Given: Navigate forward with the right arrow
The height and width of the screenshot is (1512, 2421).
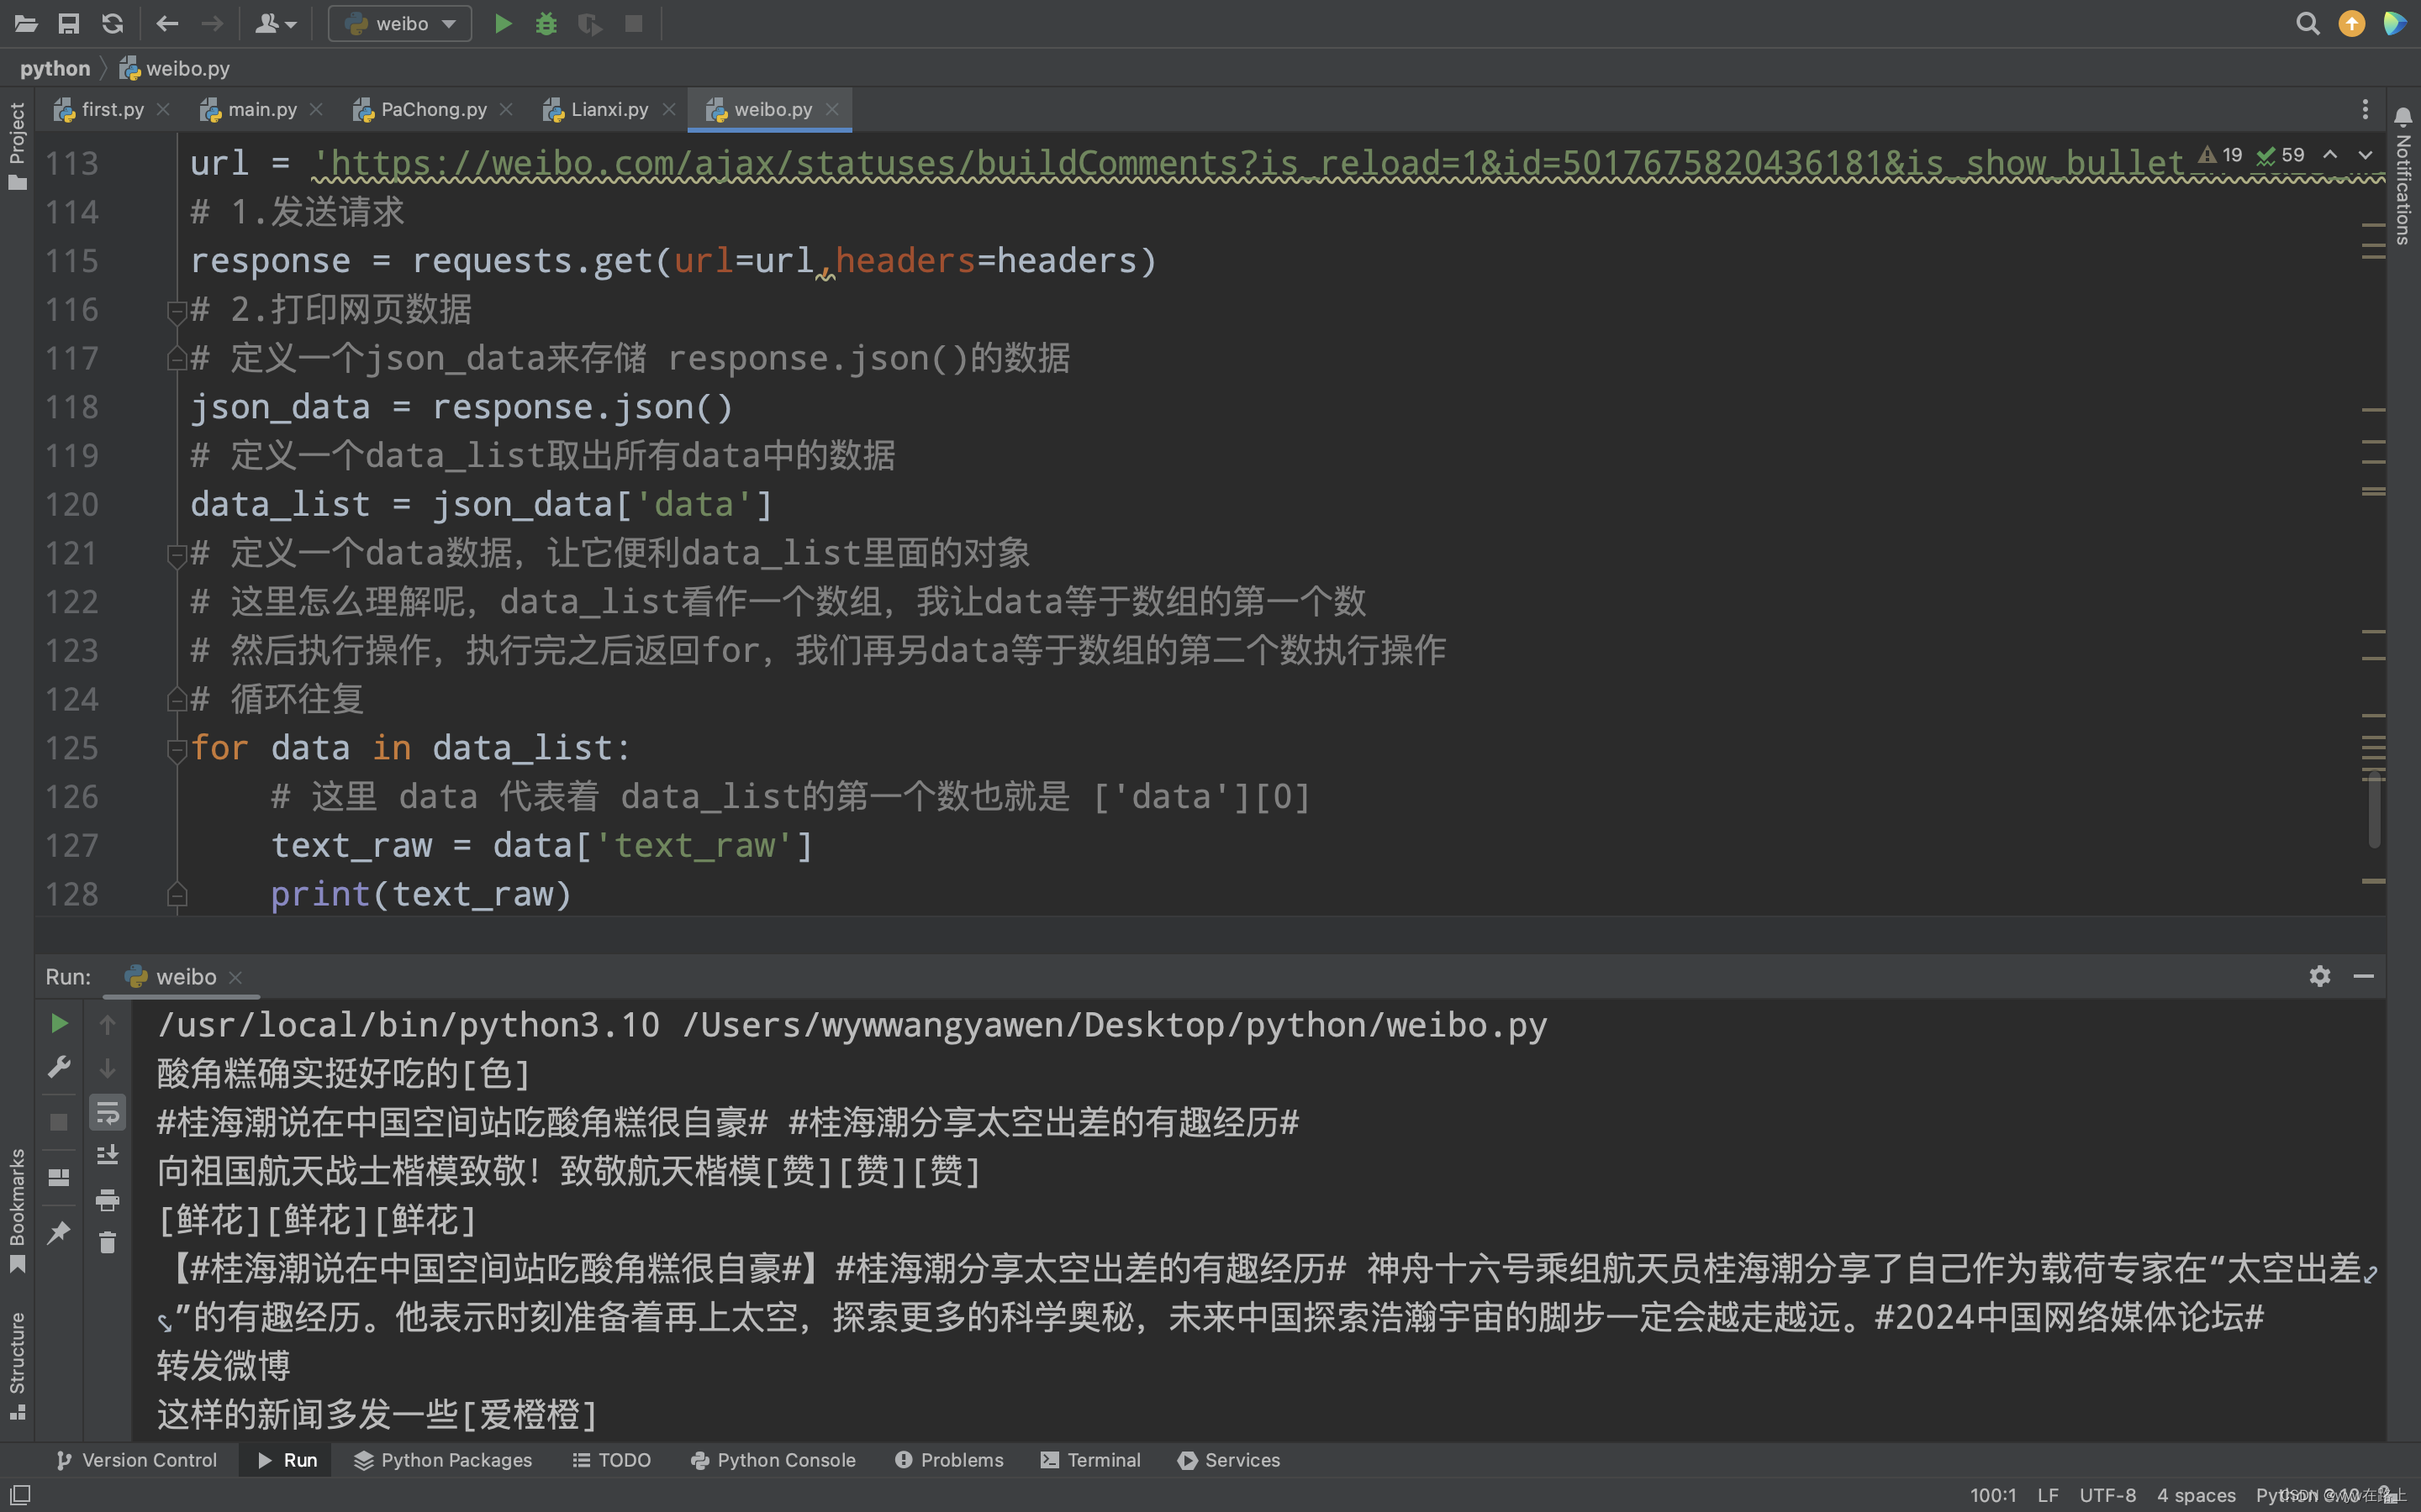Looking at the screenshot, I should 211,23.
